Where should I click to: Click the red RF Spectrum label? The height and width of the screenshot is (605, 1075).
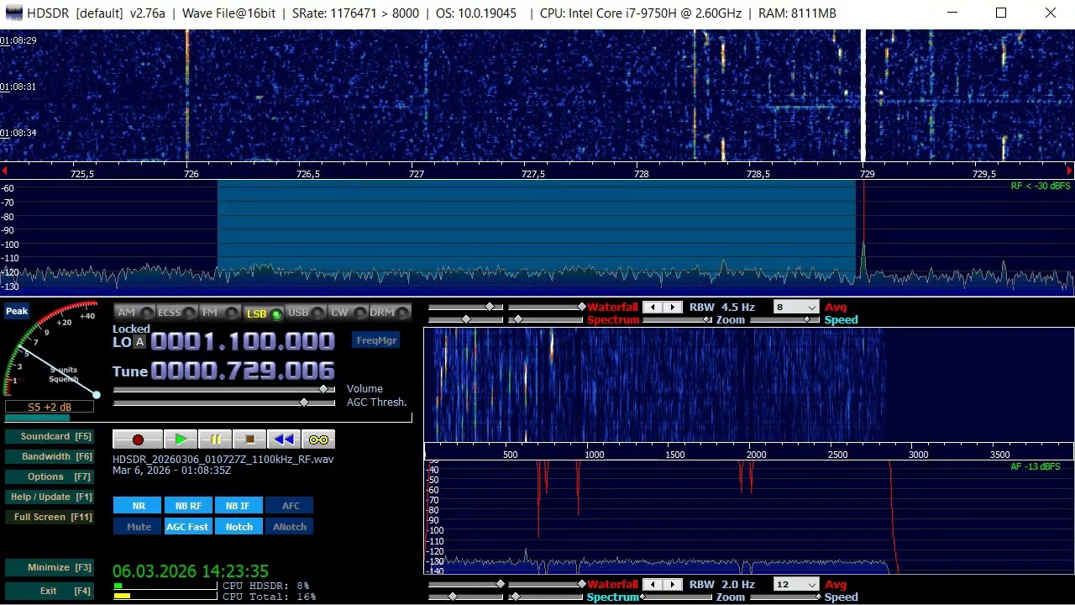point(613,320)
